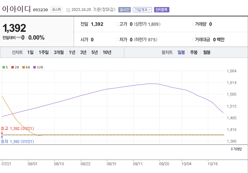Viewport: 248px width, 173px height.
Task: Click the 1,366 y-axis label
Action: click(232, 141)
